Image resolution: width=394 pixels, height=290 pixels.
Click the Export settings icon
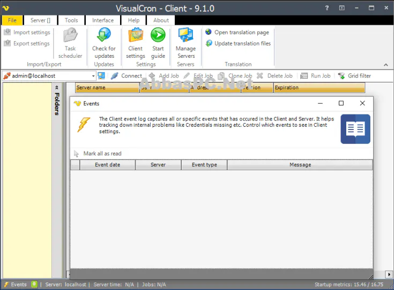[x=8, y=43]
